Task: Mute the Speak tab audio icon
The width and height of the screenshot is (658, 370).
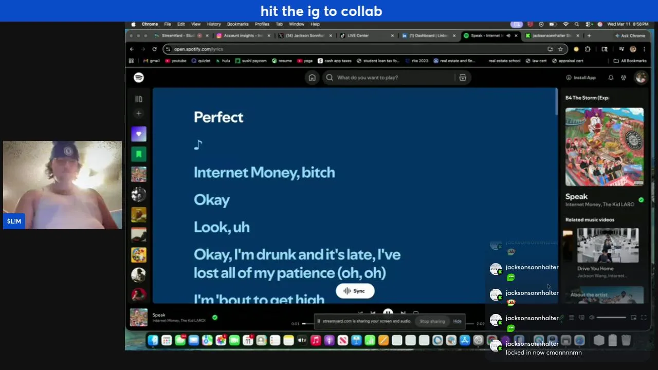Action: click(x=508, y=36)
